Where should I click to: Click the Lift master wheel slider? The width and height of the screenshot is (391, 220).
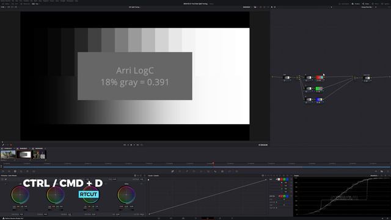point(20,210)
